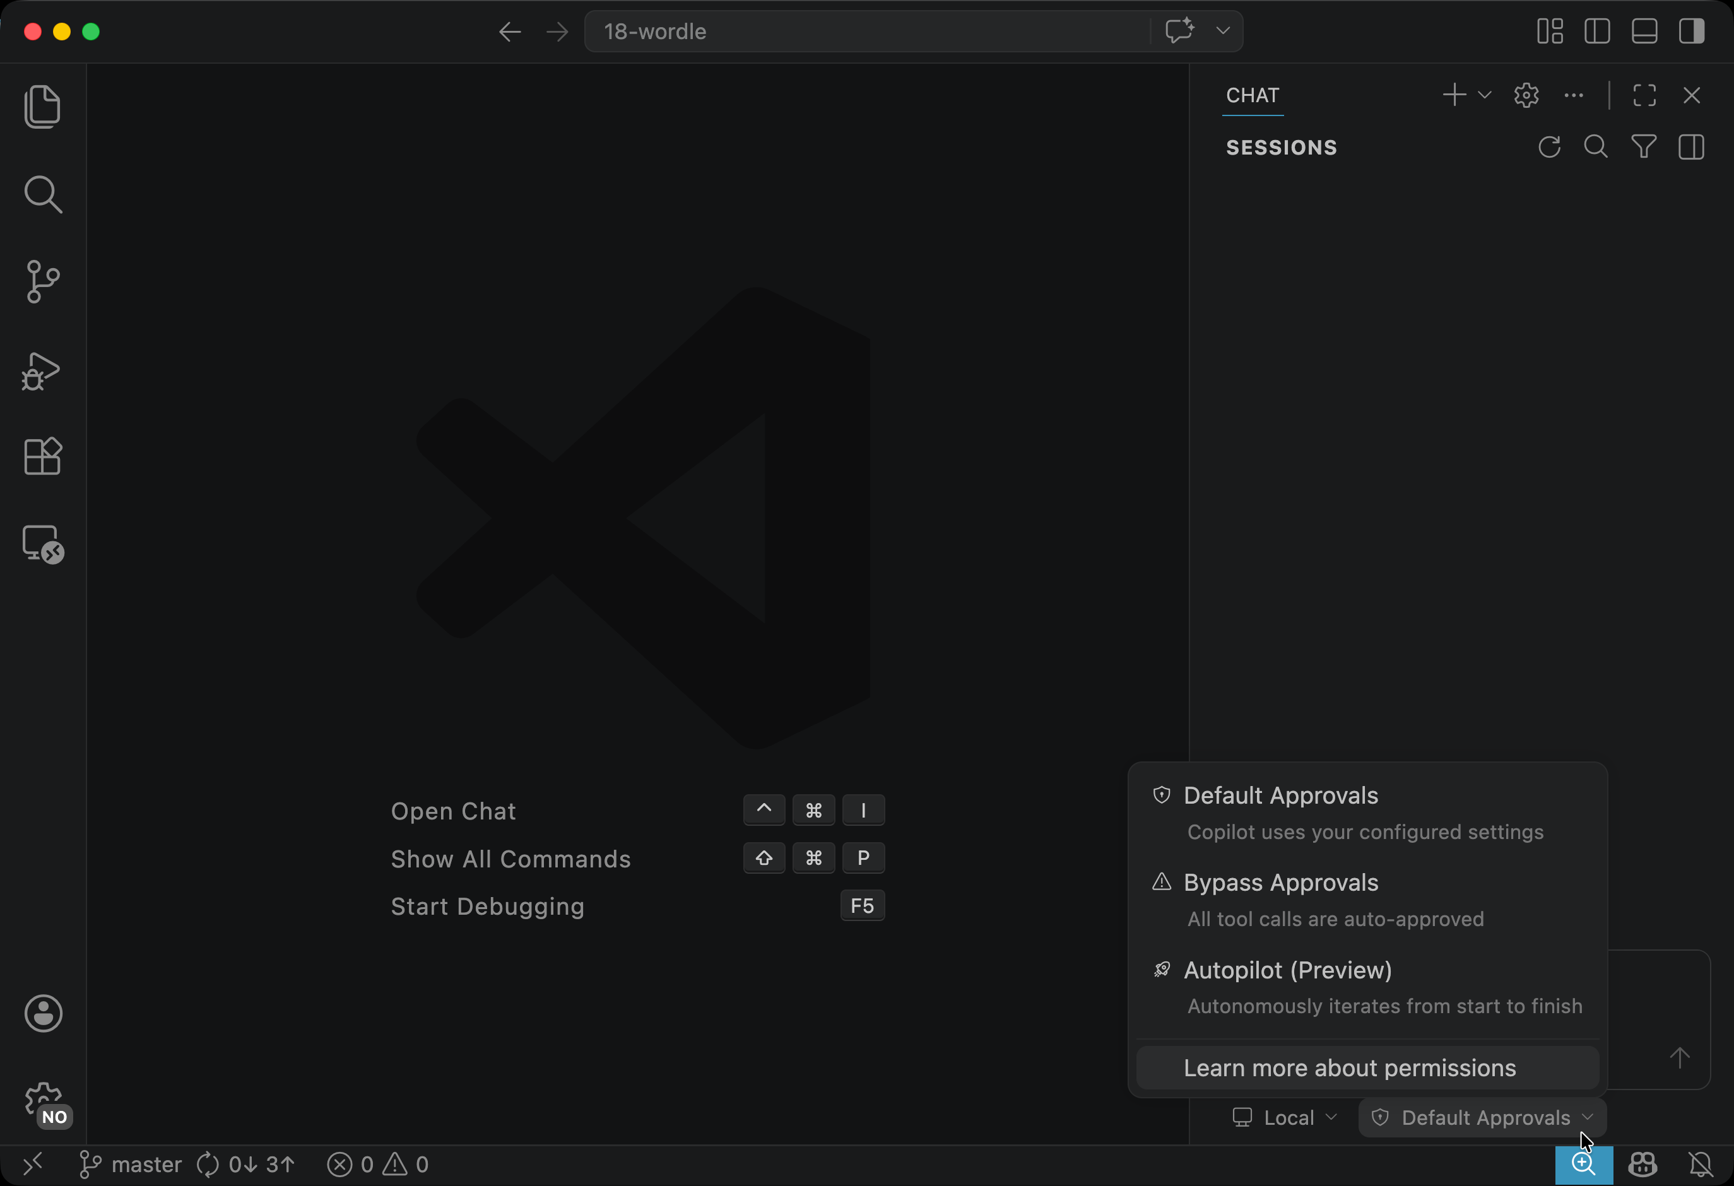Search chat sessions
Viewport: 1734px width, 1186px height.
(1596, 147)
